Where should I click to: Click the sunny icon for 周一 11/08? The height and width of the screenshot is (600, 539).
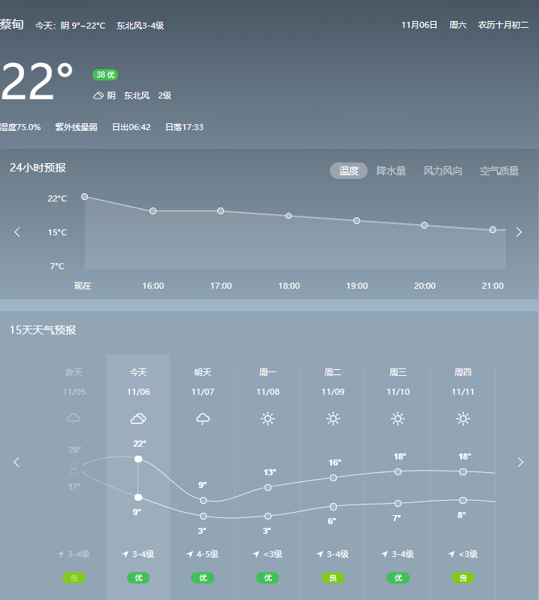(x=268, y=419)
